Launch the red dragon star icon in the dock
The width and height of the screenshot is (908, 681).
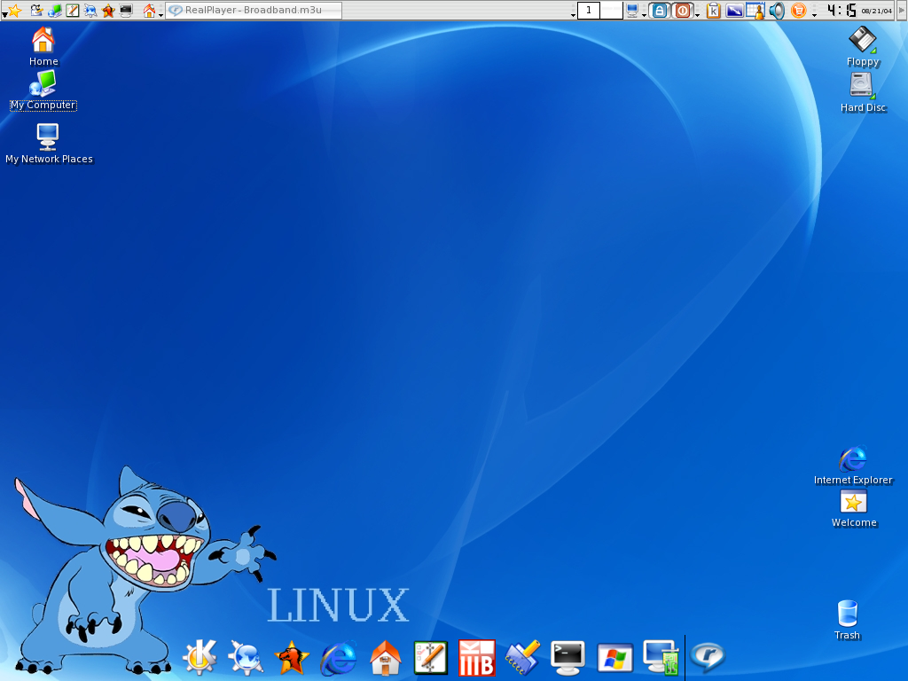pos(292,657)
